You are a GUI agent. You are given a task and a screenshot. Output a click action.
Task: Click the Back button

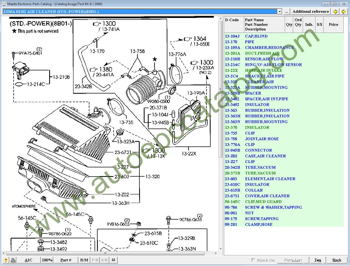click(x=337, y=260)
